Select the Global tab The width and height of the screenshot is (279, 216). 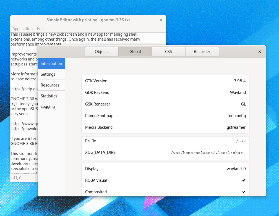(x=135, y=52)
